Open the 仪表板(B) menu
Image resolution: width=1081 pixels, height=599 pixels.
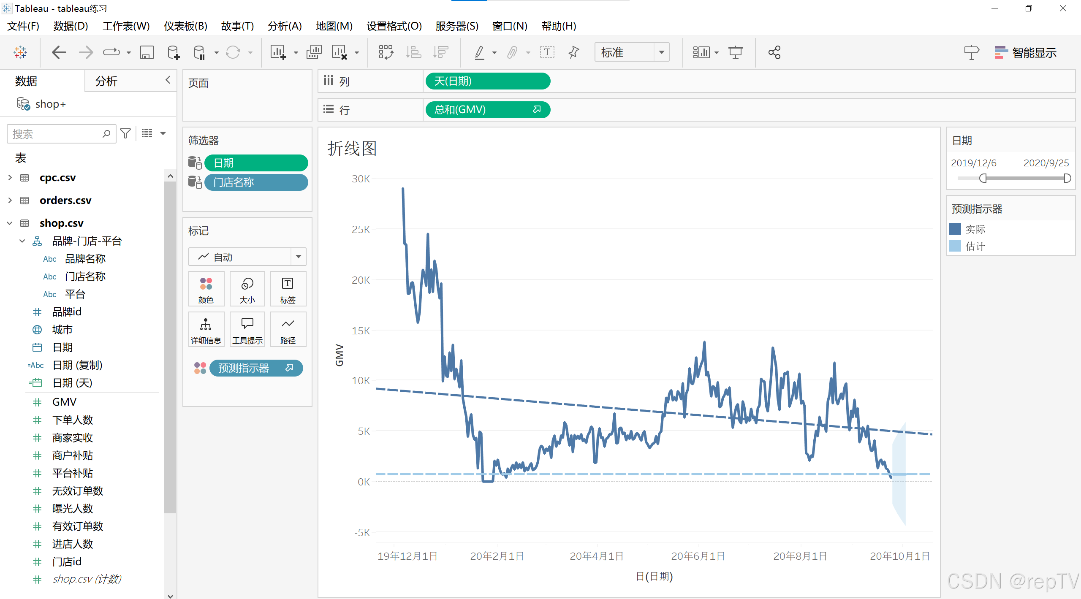pos(185,26)
